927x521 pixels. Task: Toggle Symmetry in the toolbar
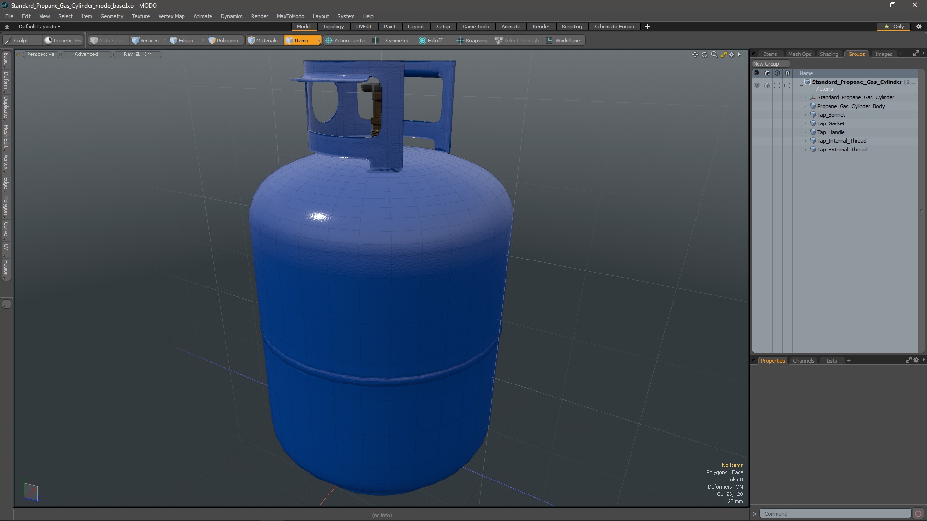[x=392, y=41]
